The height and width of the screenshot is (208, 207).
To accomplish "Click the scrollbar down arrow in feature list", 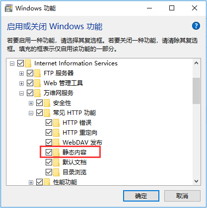I will pos(197,181).
